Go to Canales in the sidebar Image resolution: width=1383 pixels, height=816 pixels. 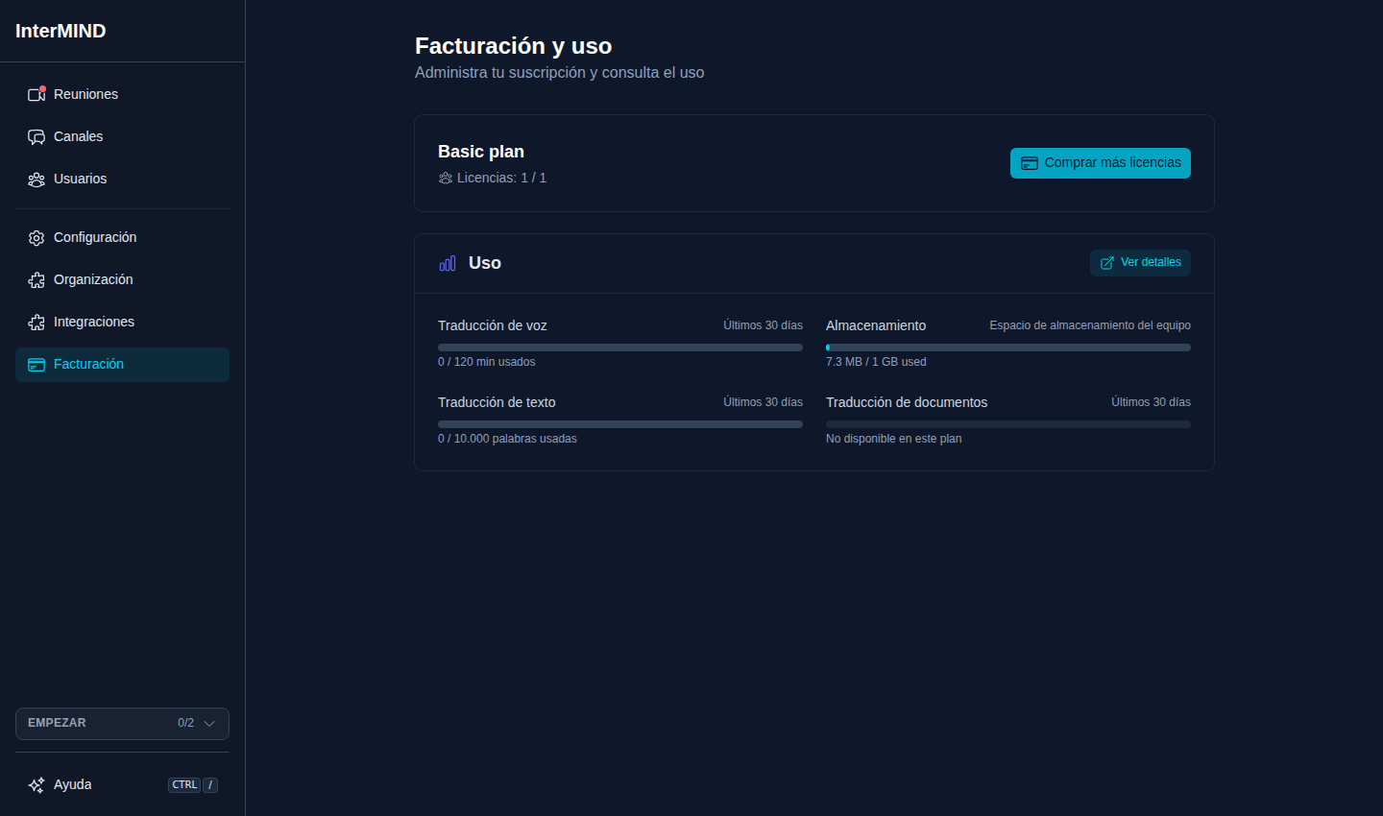click(122, 136)
